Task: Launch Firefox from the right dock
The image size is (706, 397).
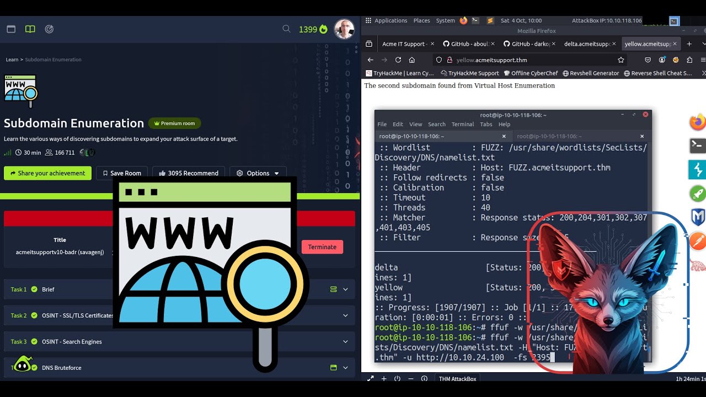Action: coord(698,122)
